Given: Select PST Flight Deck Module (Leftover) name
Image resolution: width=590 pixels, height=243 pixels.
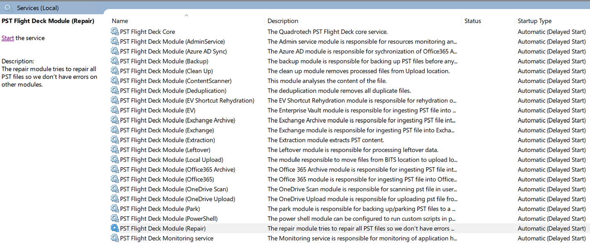Looking at the screenshot, I should 165,150.
